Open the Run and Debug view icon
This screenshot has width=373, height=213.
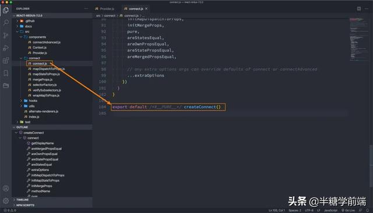point(6,48)
